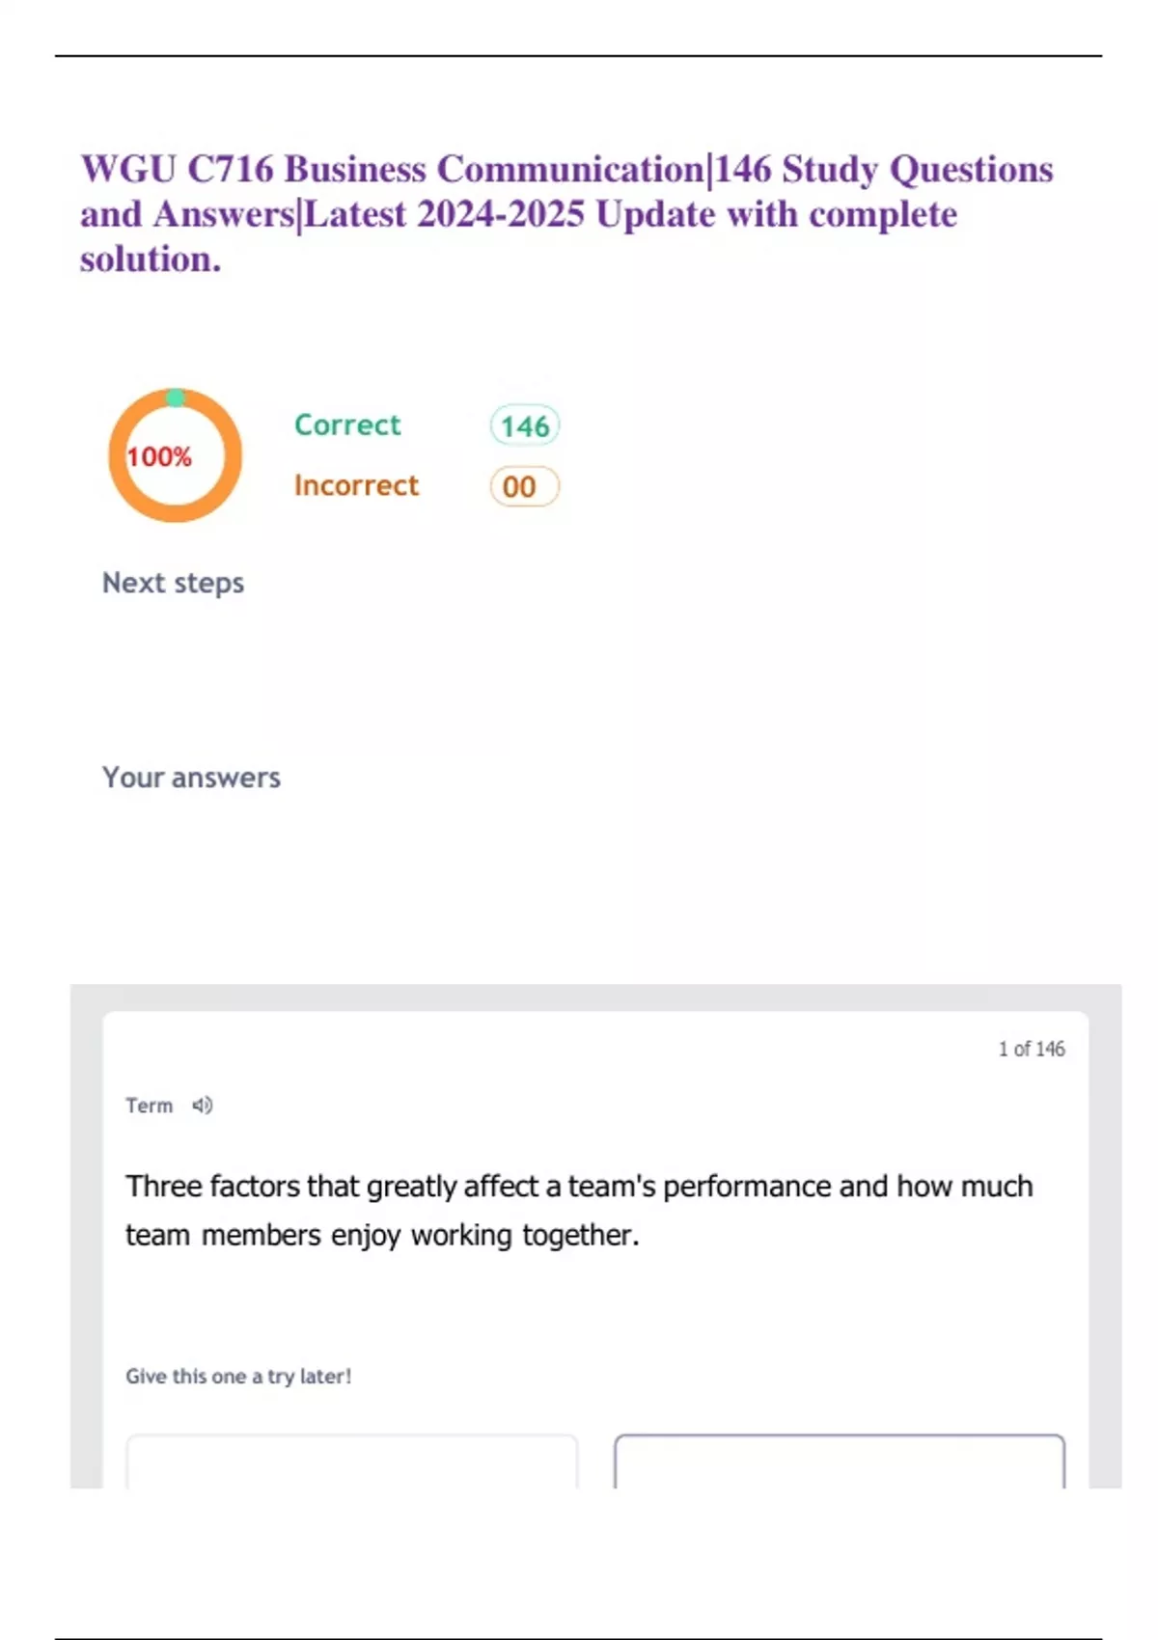
Task: Select the Incorrect label
Action: (x=356, y=485)
